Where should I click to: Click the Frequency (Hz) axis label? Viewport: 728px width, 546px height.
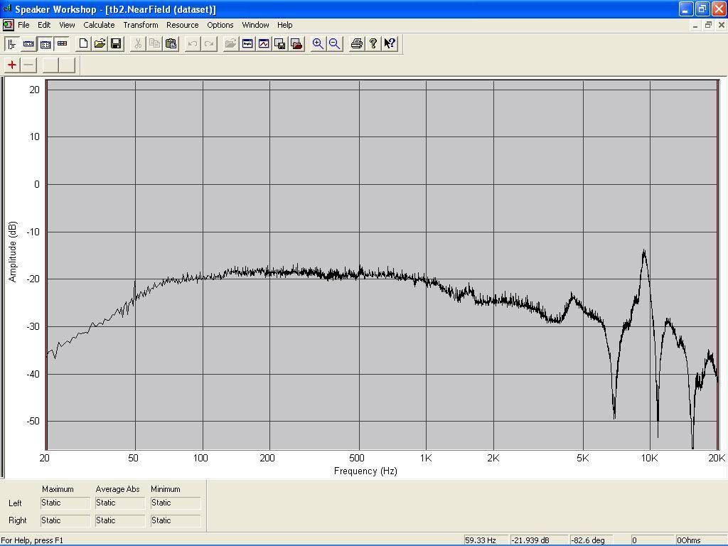click(365, 471)
